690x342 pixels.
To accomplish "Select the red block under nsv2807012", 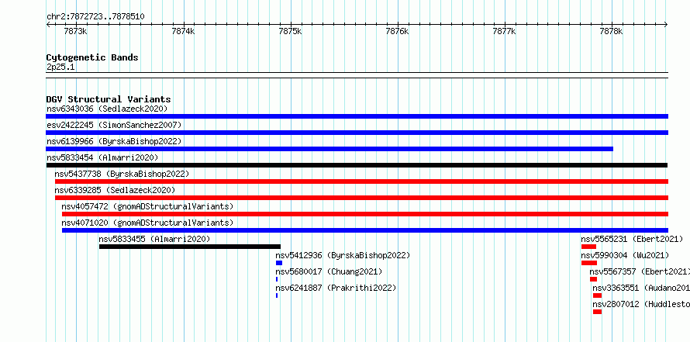I will point(597,312).
